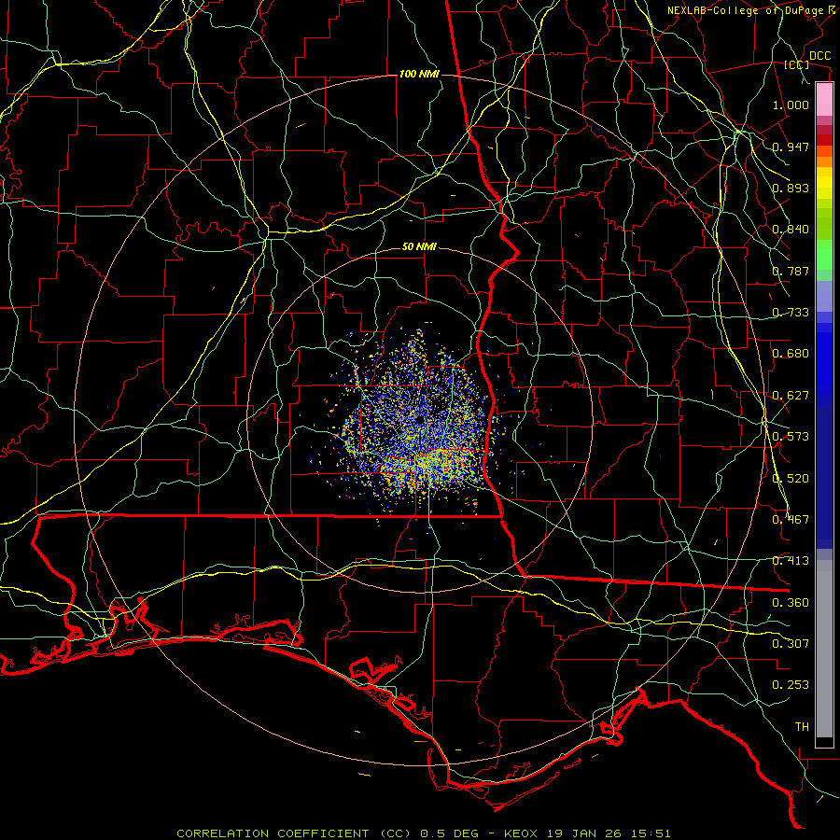The image size is (840, 840).
Task: Click the DCC label above the color scale
Action: [x=819, y=56]
